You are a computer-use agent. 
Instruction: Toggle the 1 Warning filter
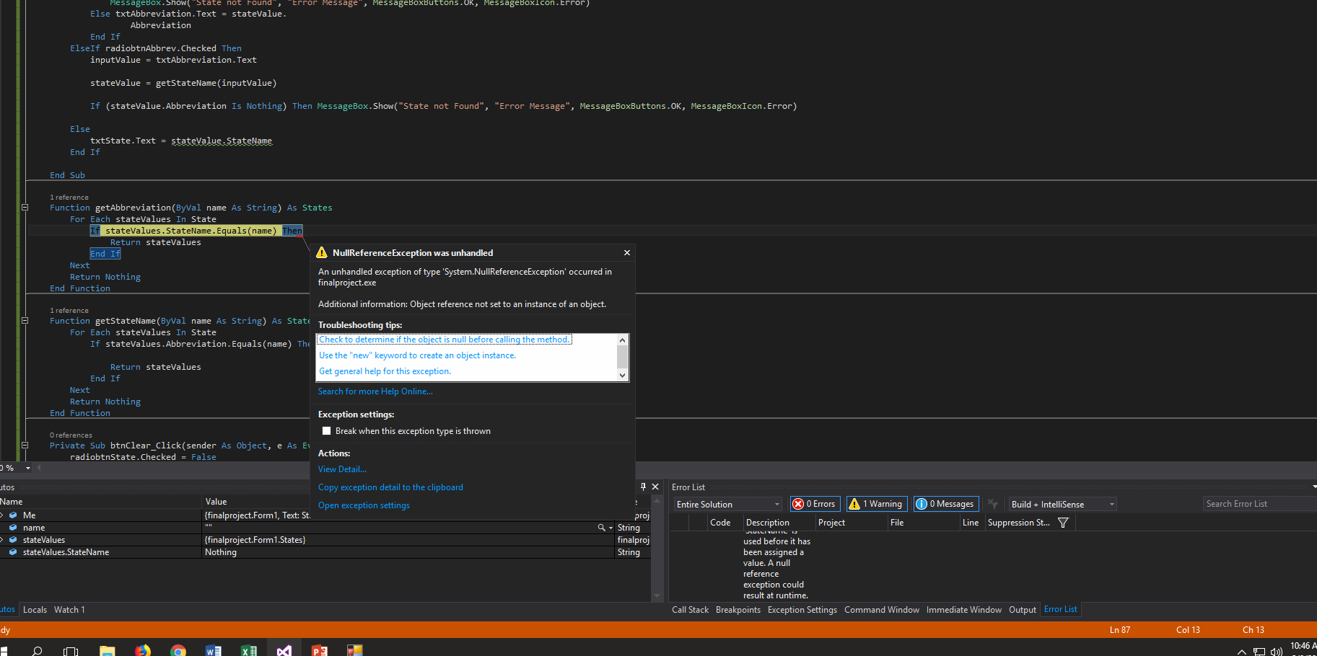click(x=876, y=503)
